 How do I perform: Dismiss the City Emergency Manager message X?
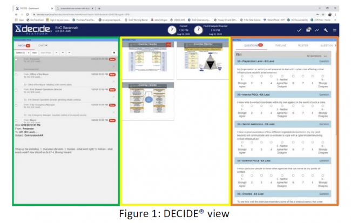(x=114, y=112)
